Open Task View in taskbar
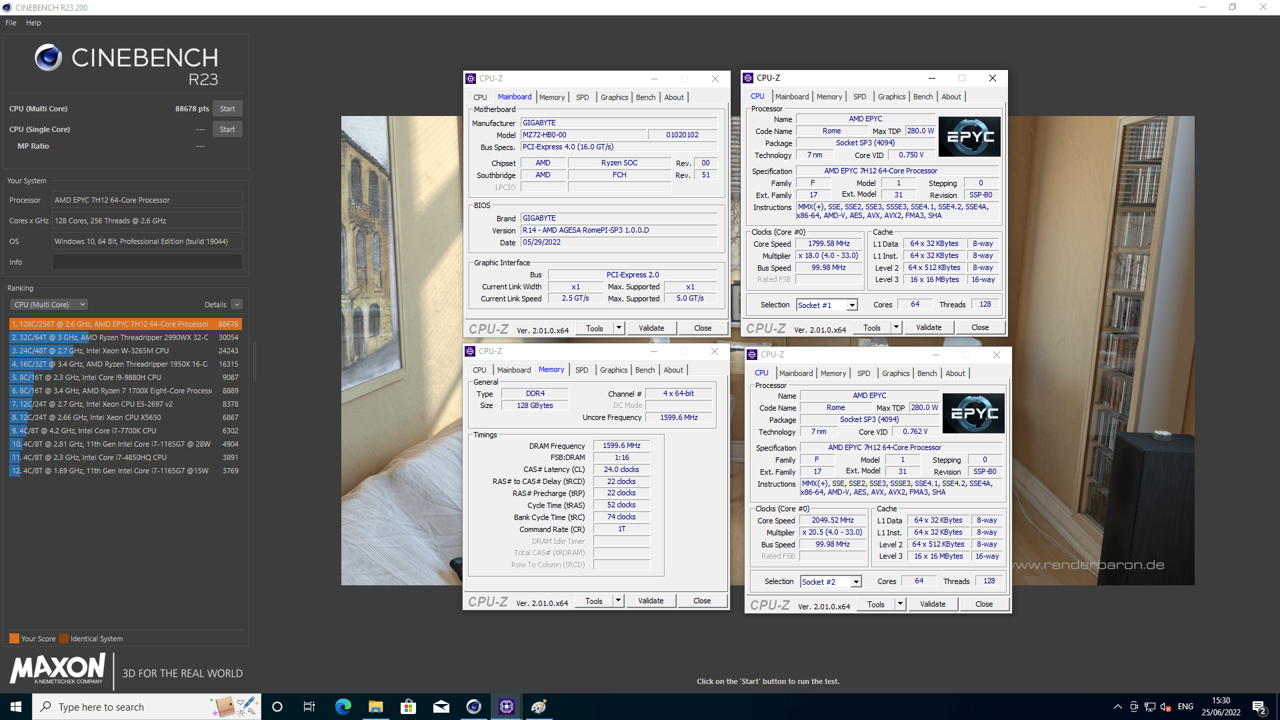 [309, 707]
